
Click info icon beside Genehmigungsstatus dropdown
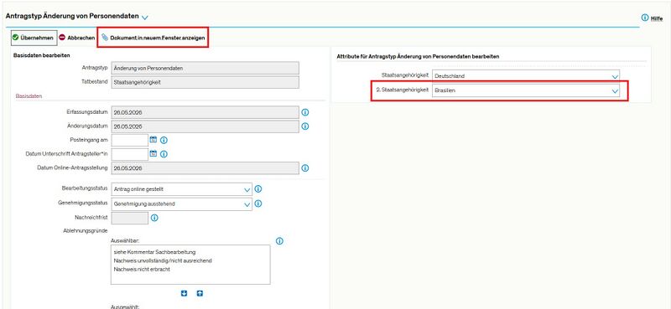click(x=258, y=203)
